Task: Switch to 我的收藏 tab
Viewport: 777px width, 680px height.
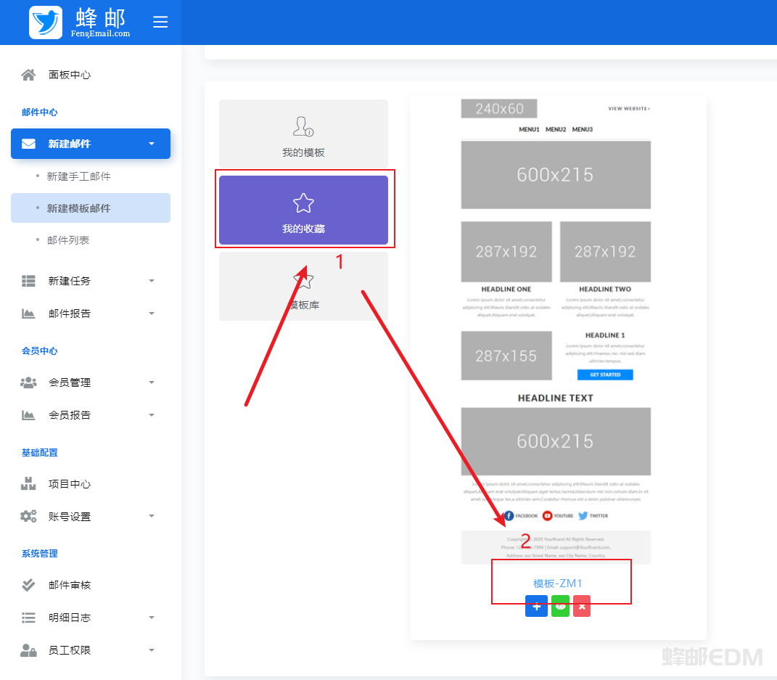Action: (x=303, y=210)
